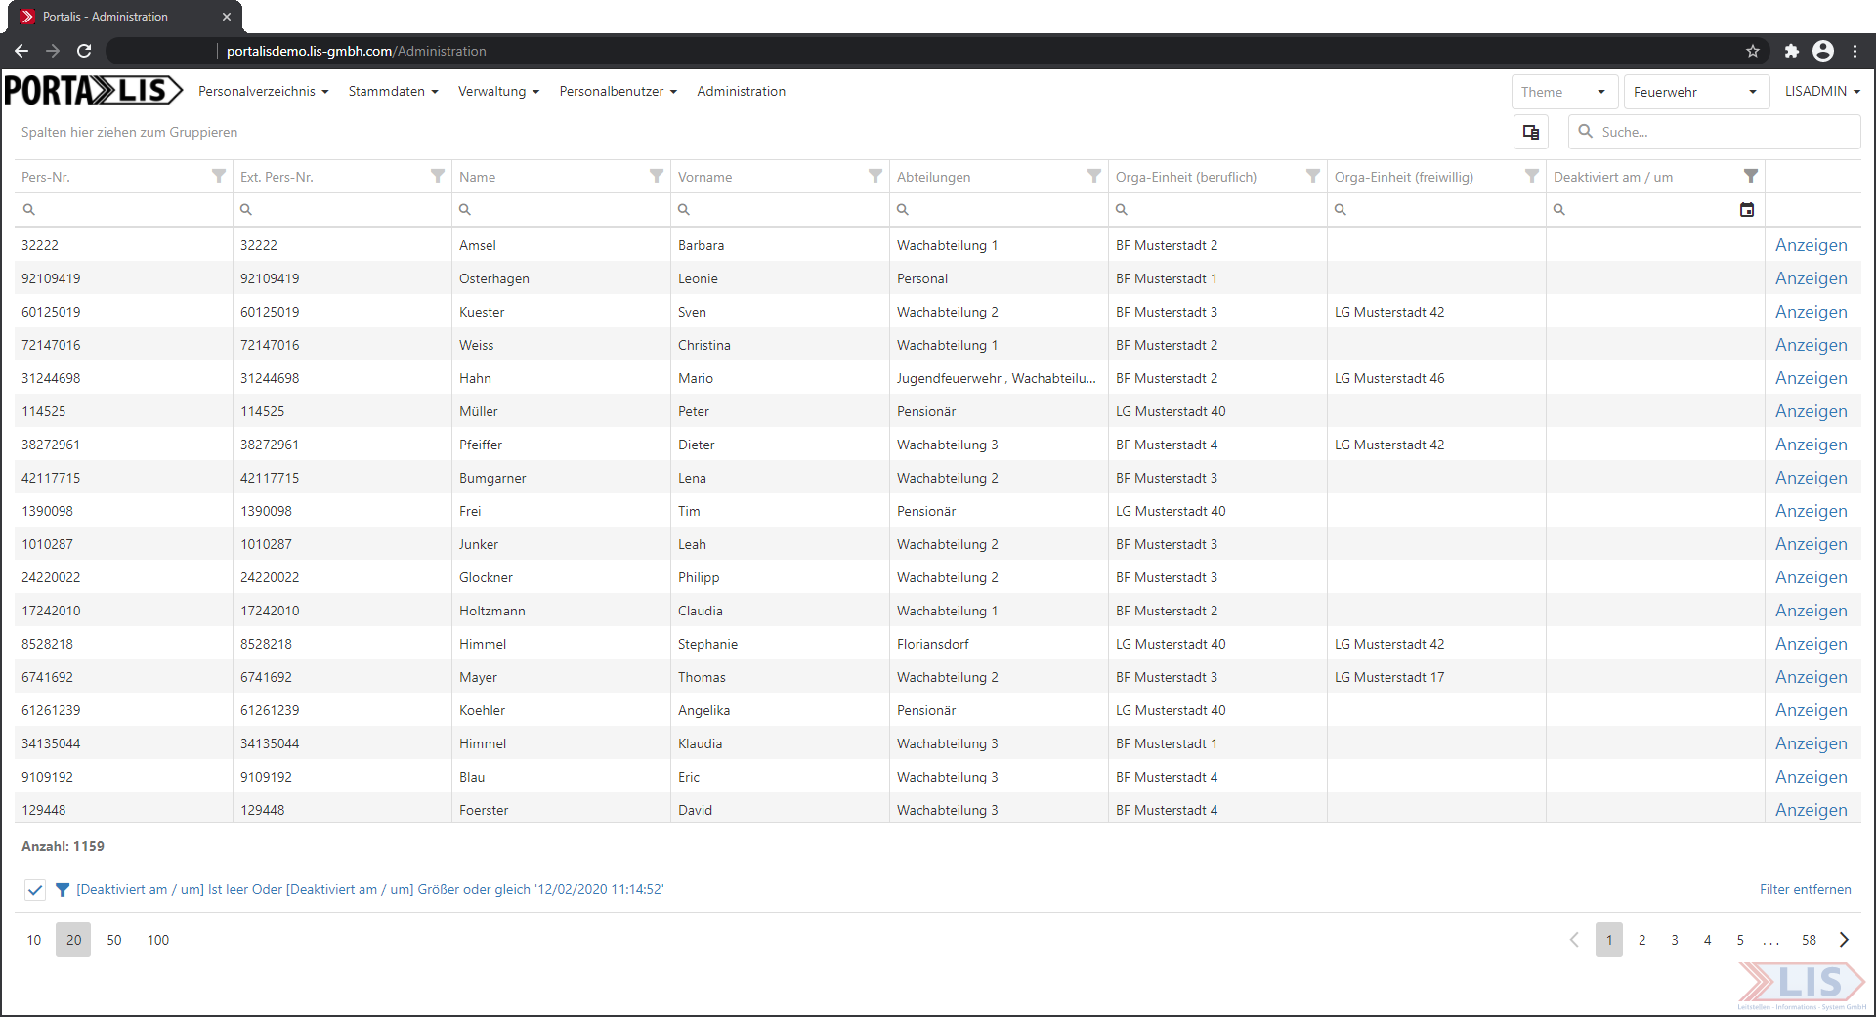Open the calendar picker in Deaktiviert filter row
The height and width of the screenshot is (1017, 1876).
tap(1747, 209)
